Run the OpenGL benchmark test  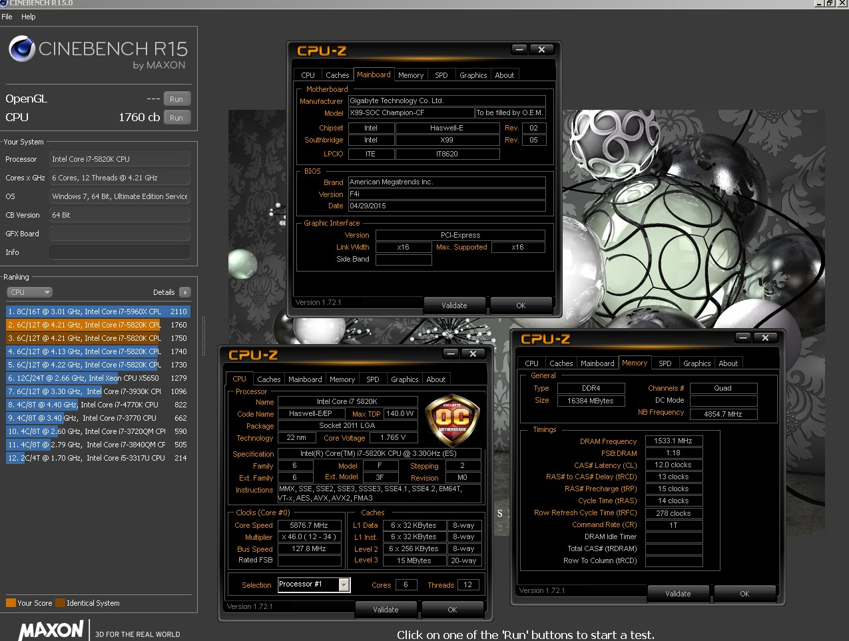pos(176,99)
